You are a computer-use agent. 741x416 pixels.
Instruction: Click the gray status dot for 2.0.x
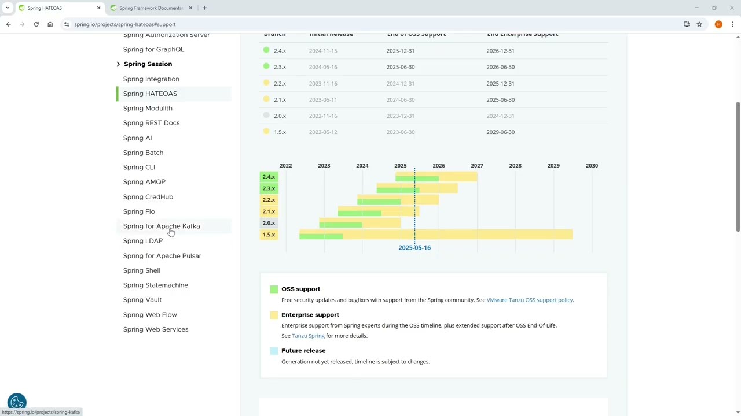point(266,115)
